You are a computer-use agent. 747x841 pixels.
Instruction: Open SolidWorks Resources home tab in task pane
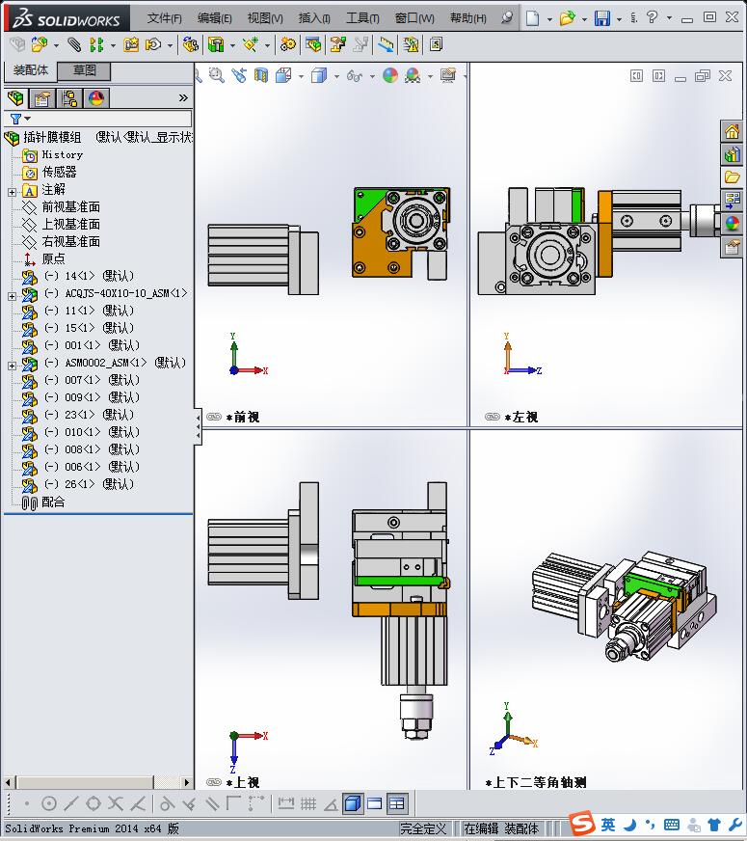(732, 131)
